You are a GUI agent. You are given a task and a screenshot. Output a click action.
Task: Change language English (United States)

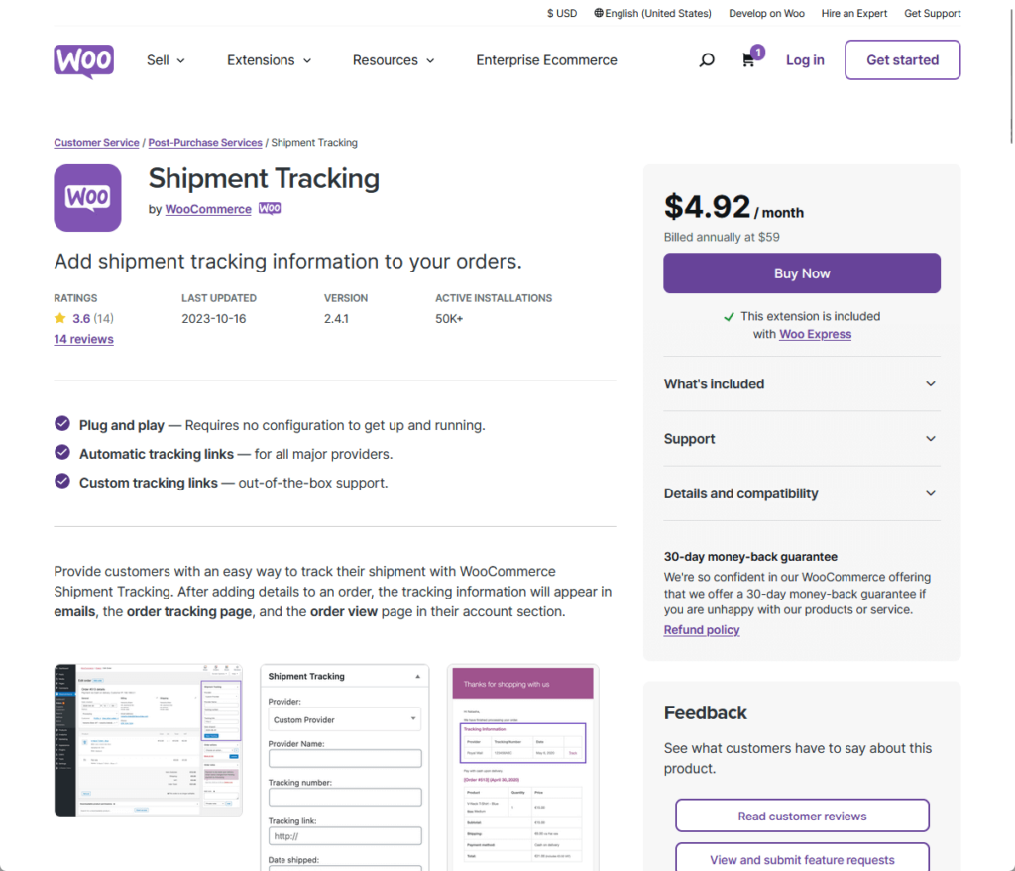(x=652, y=13)
